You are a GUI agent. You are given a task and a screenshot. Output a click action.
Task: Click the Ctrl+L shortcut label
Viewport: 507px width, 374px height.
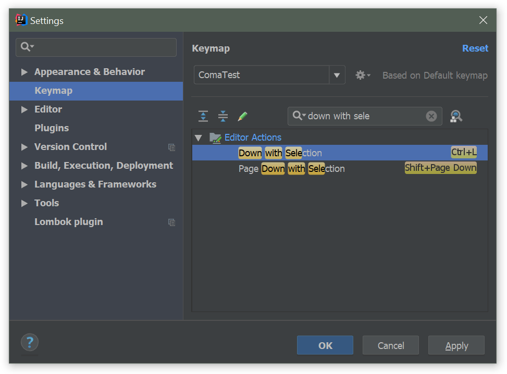tap(464, 152)
